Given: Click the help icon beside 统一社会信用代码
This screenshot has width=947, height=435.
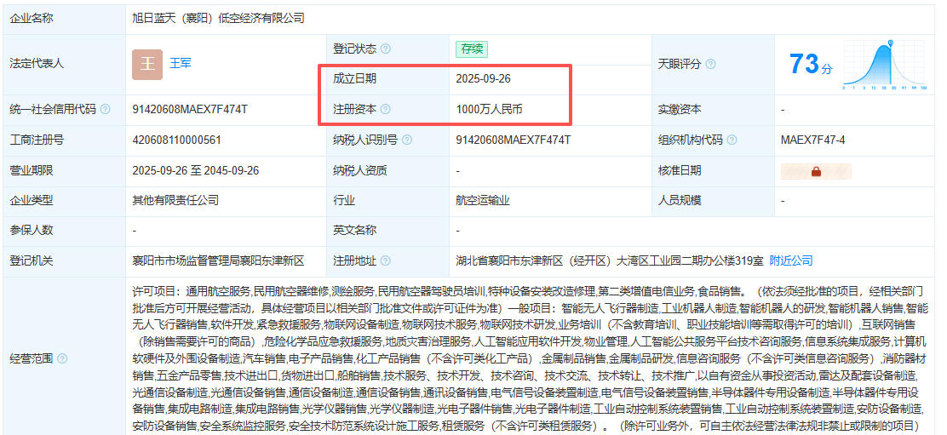Looking at the screenshot, I should point(105,110).
